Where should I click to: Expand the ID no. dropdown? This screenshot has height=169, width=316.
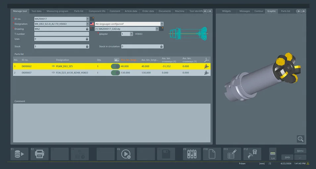tap(87, 19)
